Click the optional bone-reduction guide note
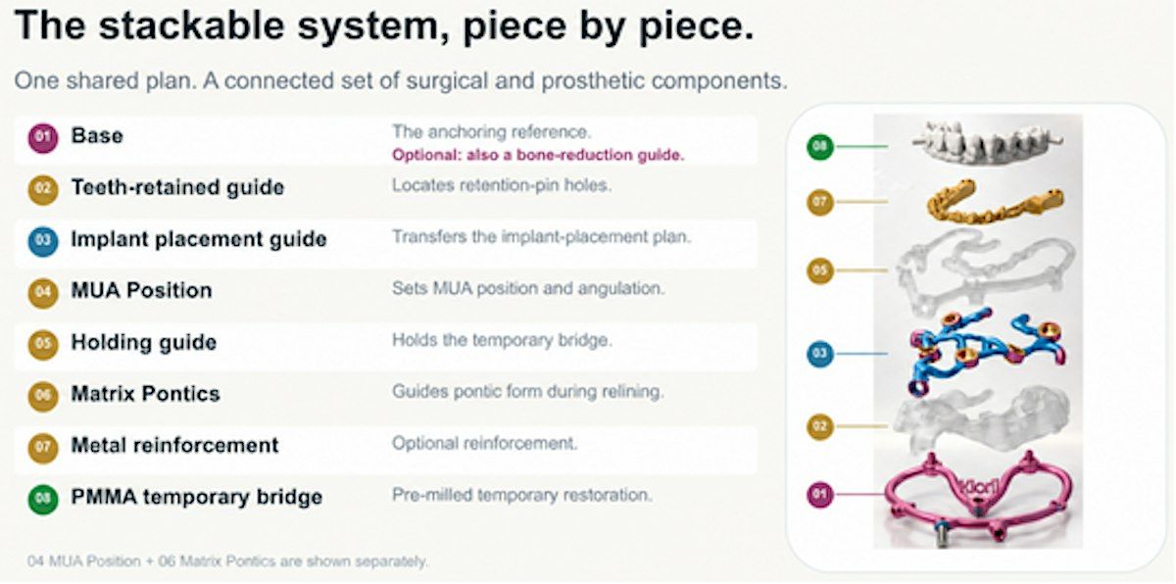The image size is (1176, 584). coord(538,155)
